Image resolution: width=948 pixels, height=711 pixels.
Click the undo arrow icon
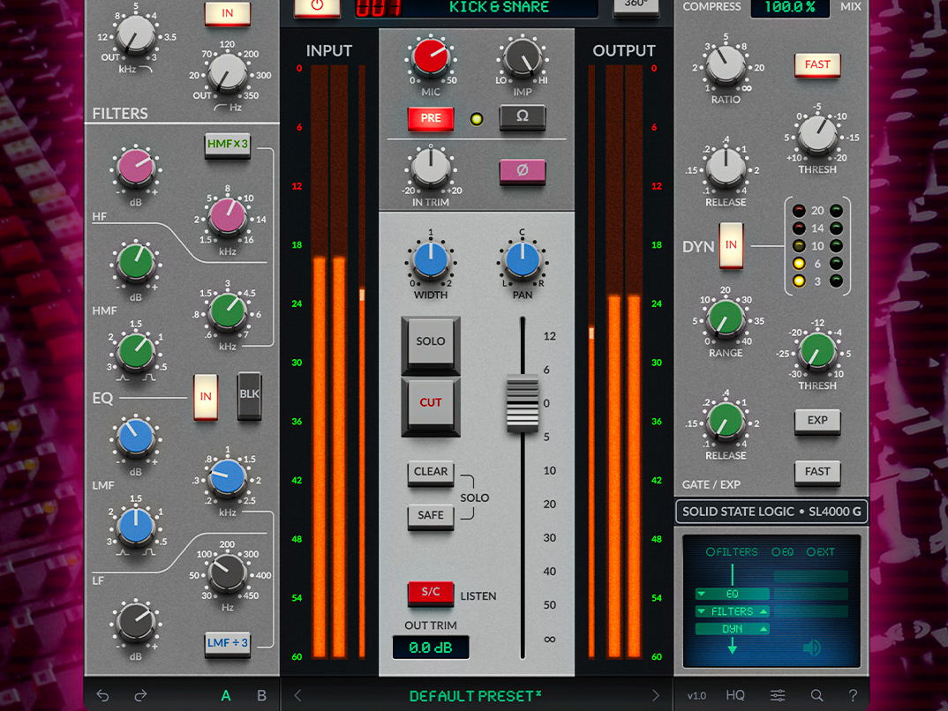tap(102, 695)
